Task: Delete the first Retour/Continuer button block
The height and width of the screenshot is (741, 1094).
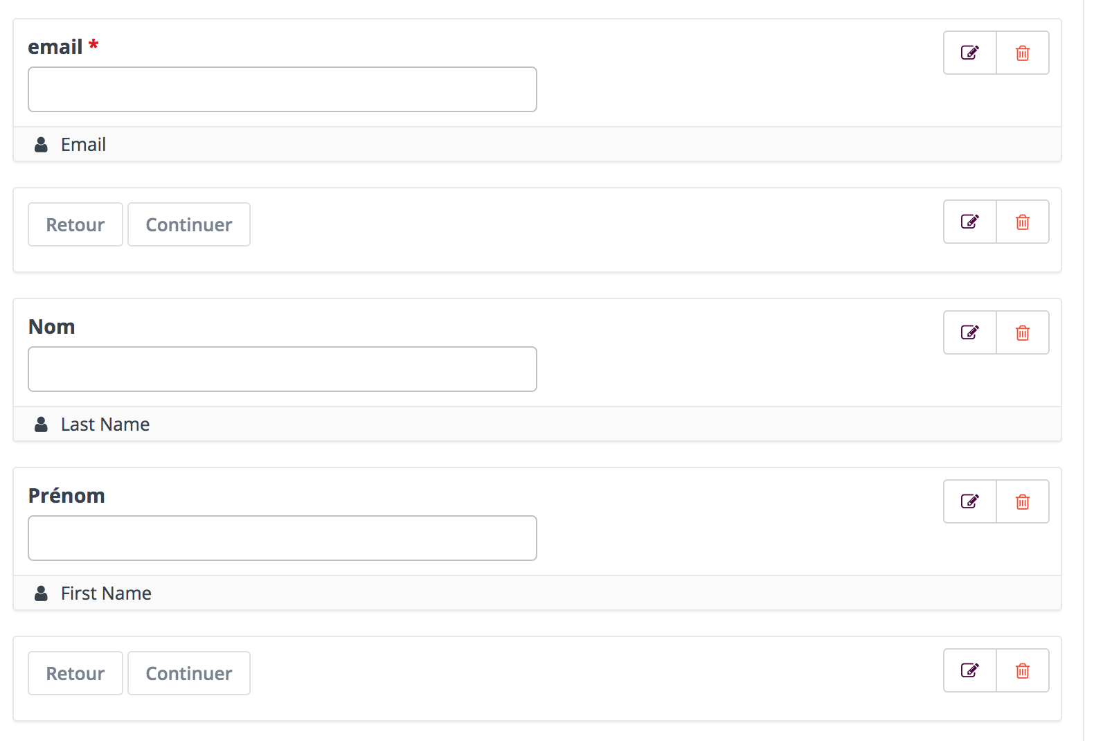Action: click(1023, 222)
